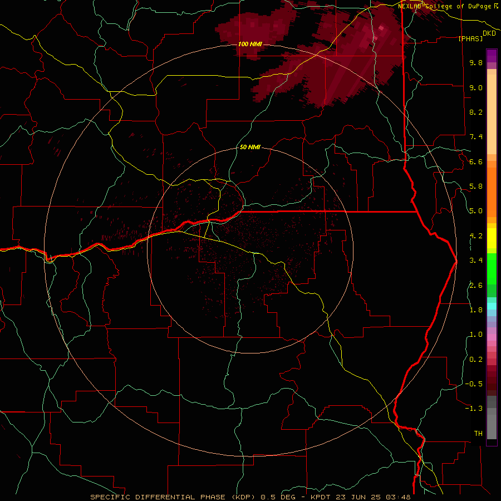Click the TH threshold label in legend
Viewport: 501px width, 501px height.
click(x=478, y=434)
